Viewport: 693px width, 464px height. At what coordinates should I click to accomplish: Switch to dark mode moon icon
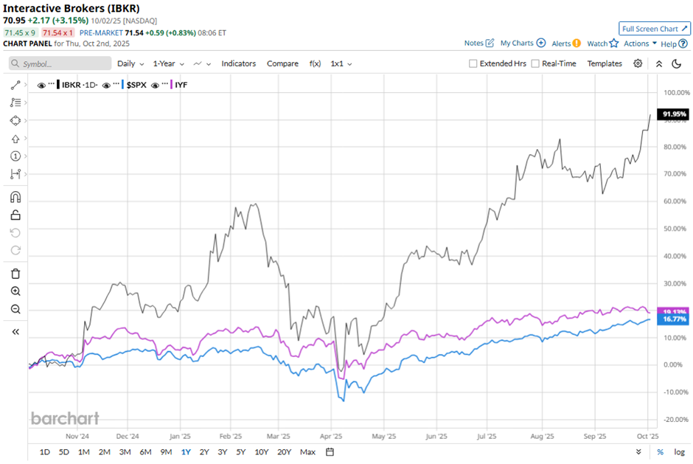[677, 63]
